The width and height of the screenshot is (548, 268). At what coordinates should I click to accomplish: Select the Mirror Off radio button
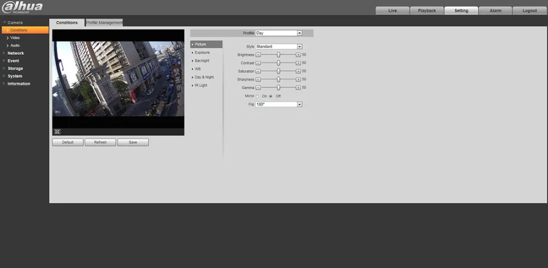(x=271, y=96)
